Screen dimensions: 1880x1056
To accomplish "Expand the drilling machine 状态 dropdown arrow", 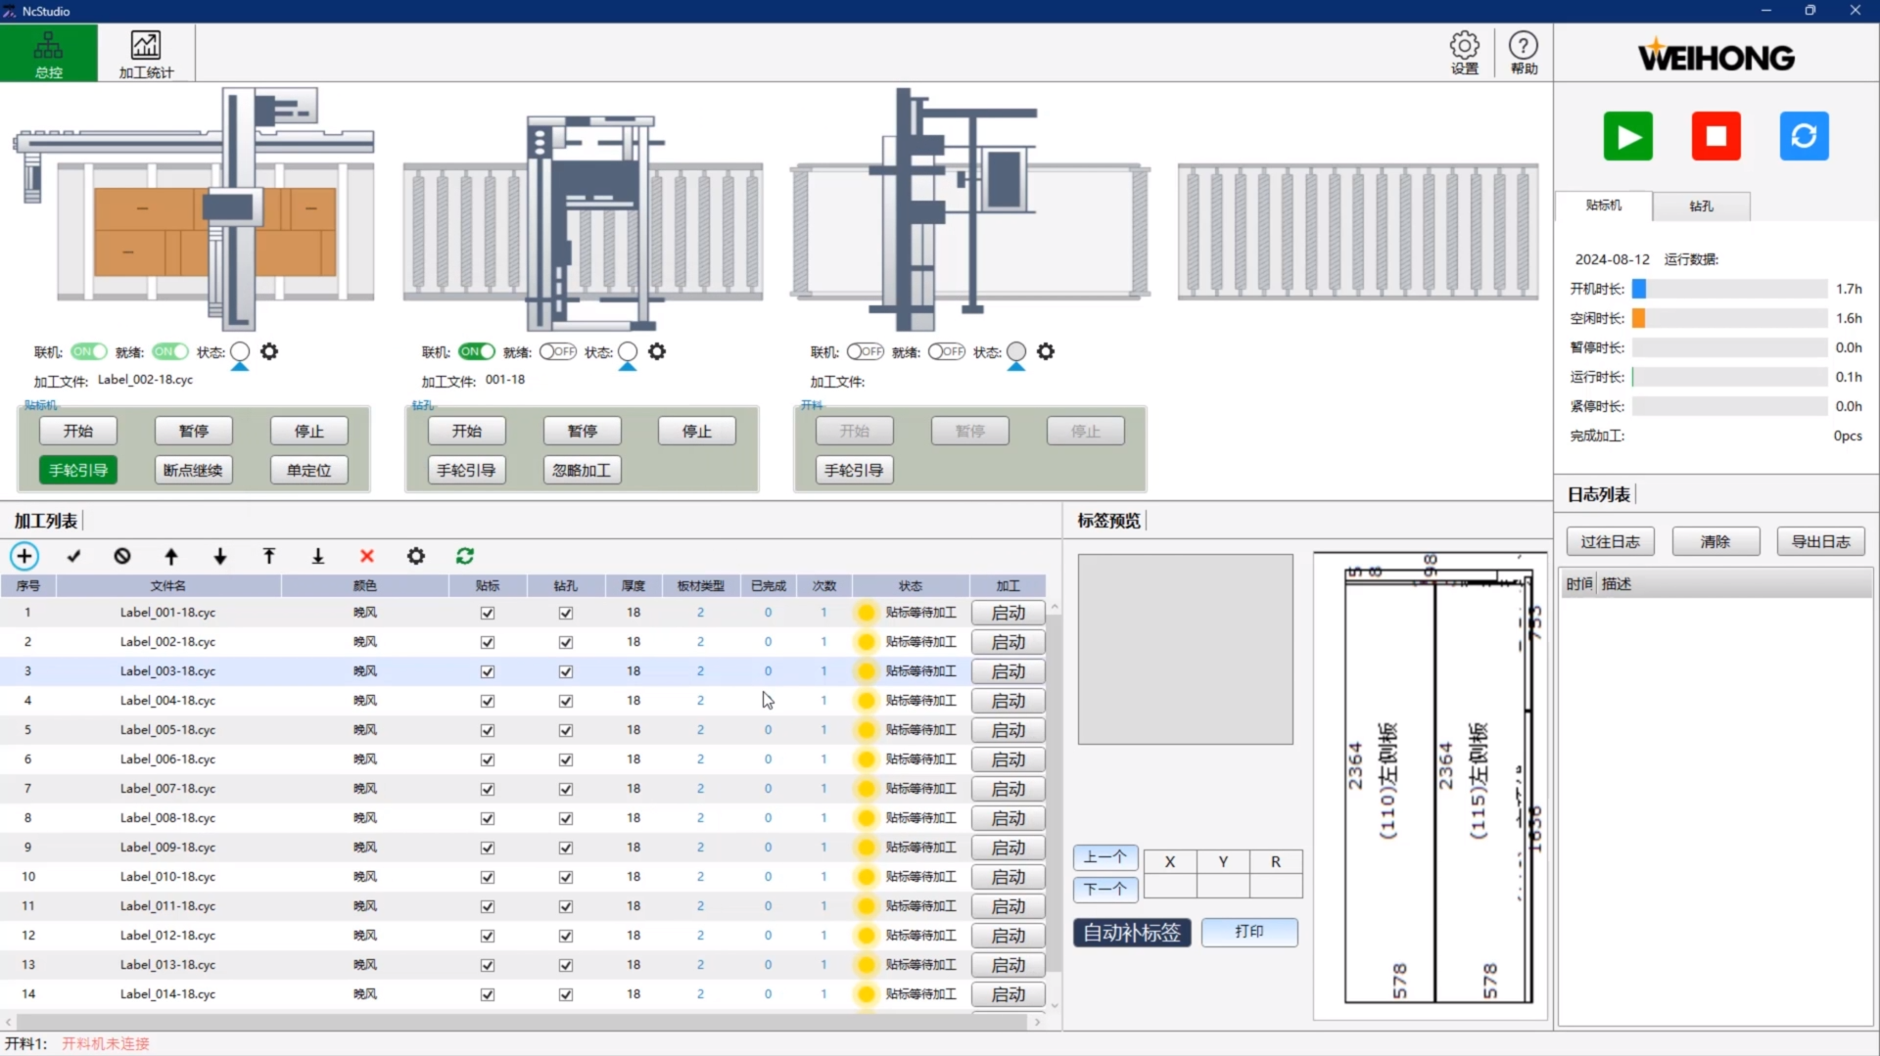I will (628, 367).
